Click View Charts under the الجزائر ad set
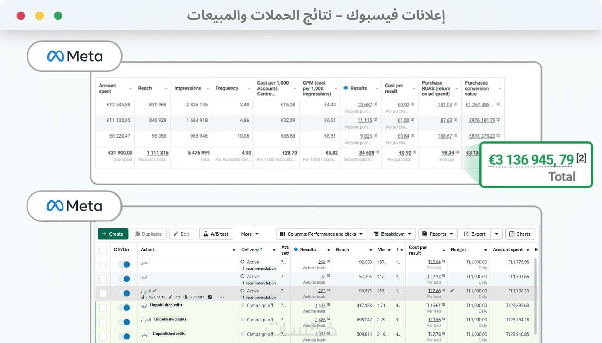Image resolution: width=602 pixels, height=343 pixels. pyautogui.click(x=153, y=297)
